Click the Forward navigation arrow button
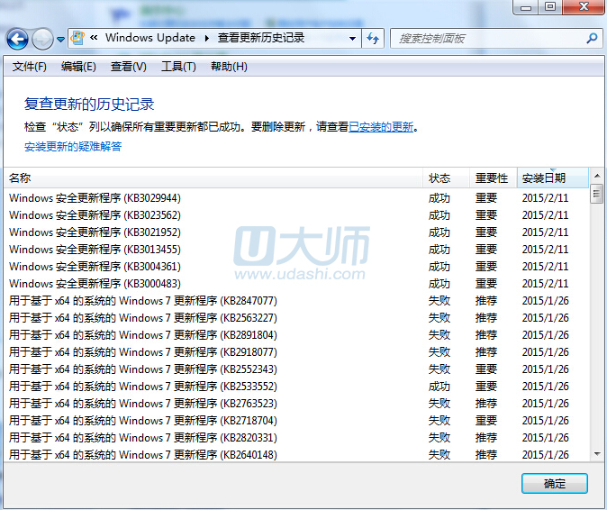This screenshot has width=607, height=510. pyautogui.click(x=42, y=39)
